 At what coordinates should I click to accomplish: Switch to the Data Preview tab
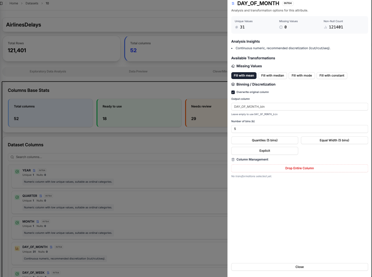138,71
